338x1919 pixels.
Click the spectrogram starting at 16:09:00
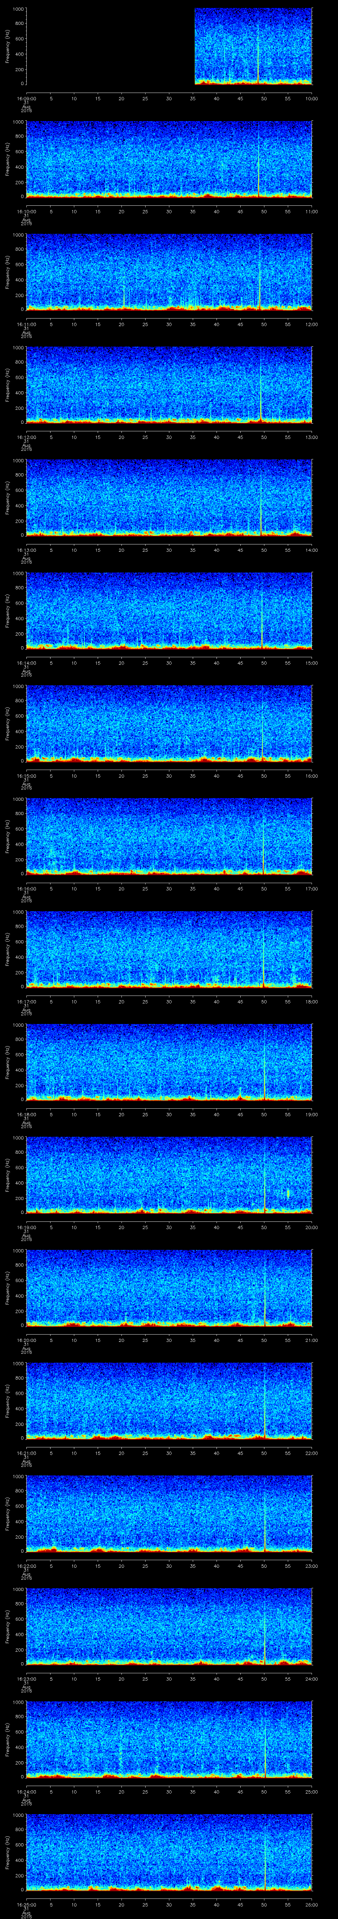tap(253, 46)
